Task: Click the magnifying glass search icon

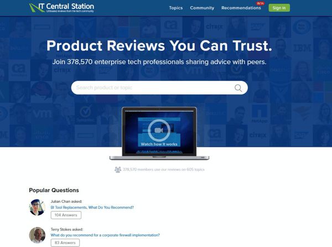Action: (x=238, y=88)
